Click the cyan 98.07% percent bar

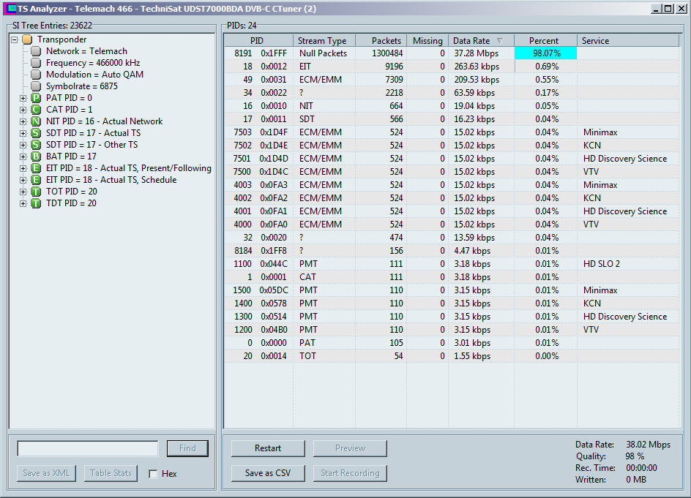[545, 53]
